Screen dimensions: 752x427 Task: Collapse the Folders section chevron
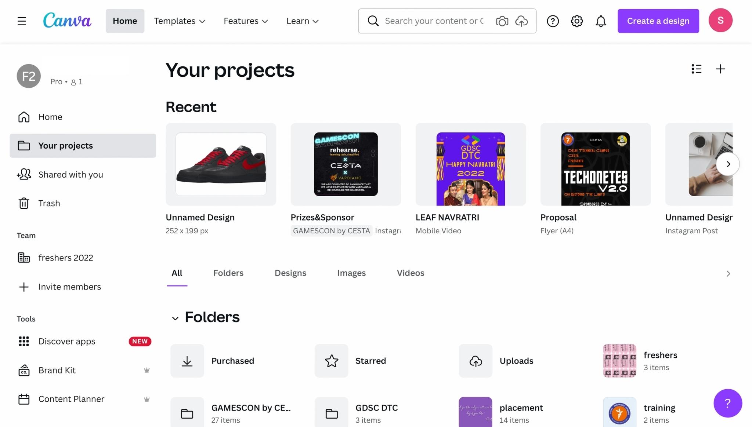175,318
